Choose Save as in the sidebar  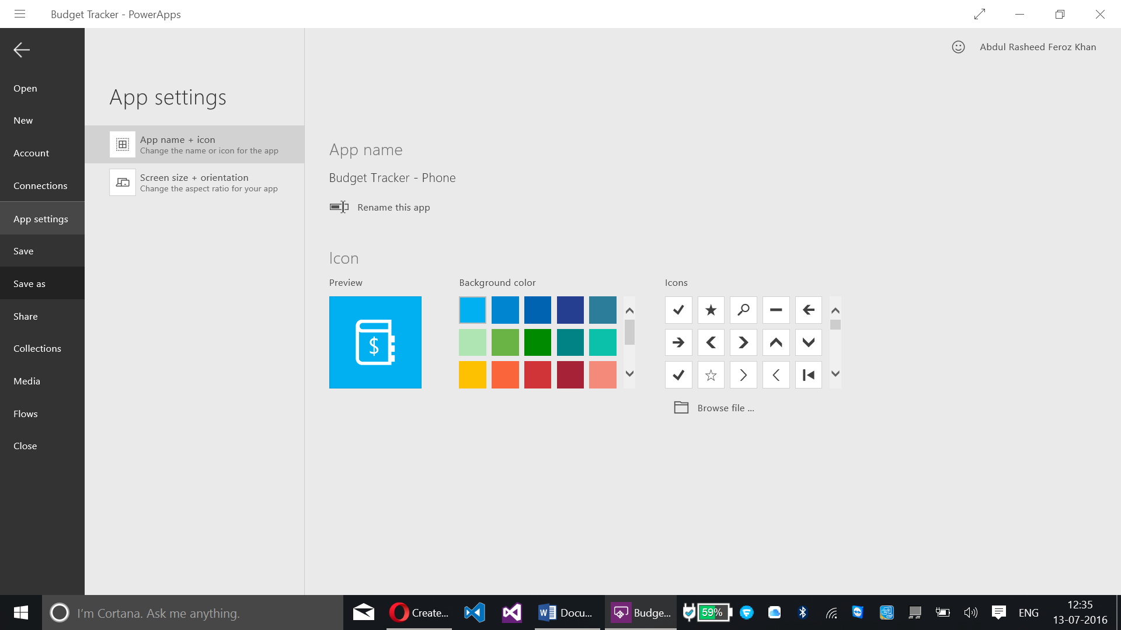[x=42, y=283]
